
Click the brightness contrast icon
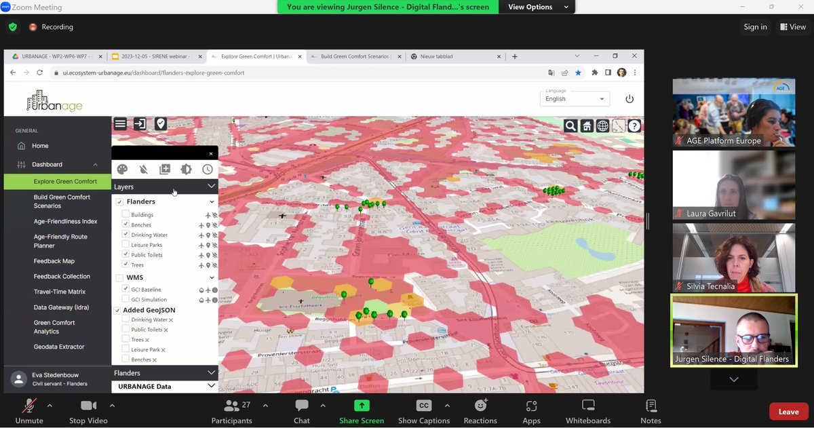tap(186, 170)
